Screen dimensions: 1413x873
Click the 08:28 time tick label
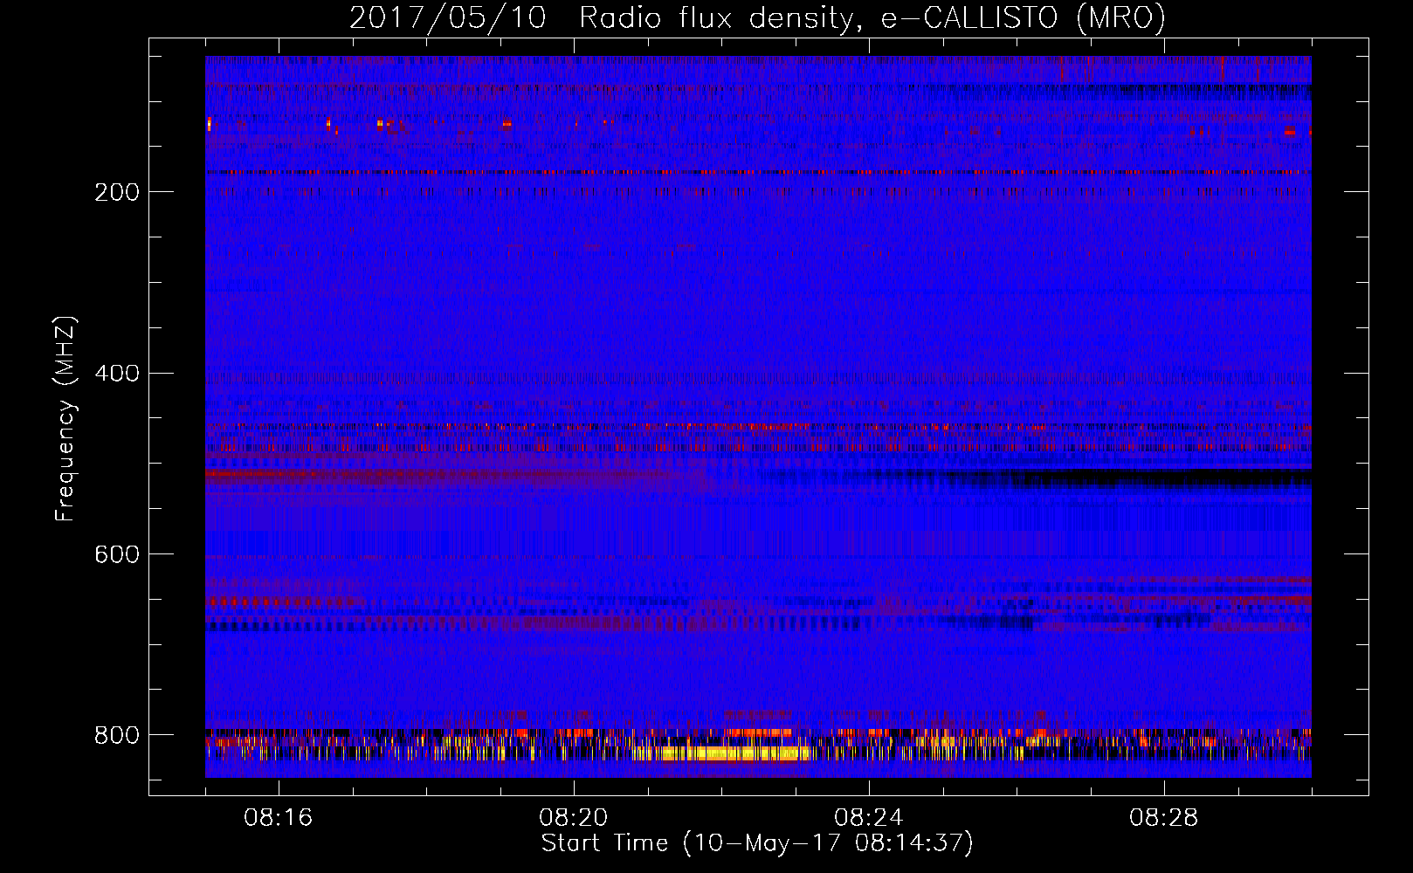click(x=1164, y=817)
